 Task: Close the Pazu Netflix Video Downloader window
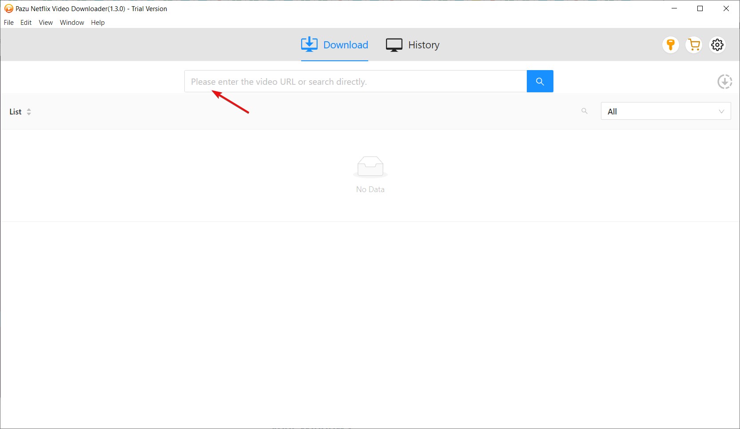tap(726, 8)
